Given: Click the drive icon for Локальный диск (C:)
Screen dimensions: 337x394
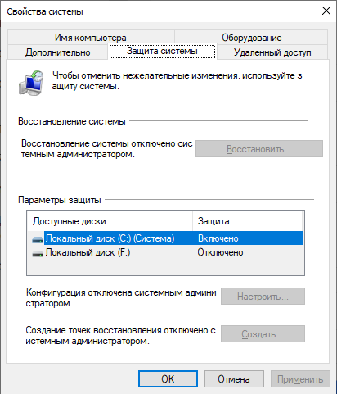Looking at the screenshot, I should (x=38, y=239).
